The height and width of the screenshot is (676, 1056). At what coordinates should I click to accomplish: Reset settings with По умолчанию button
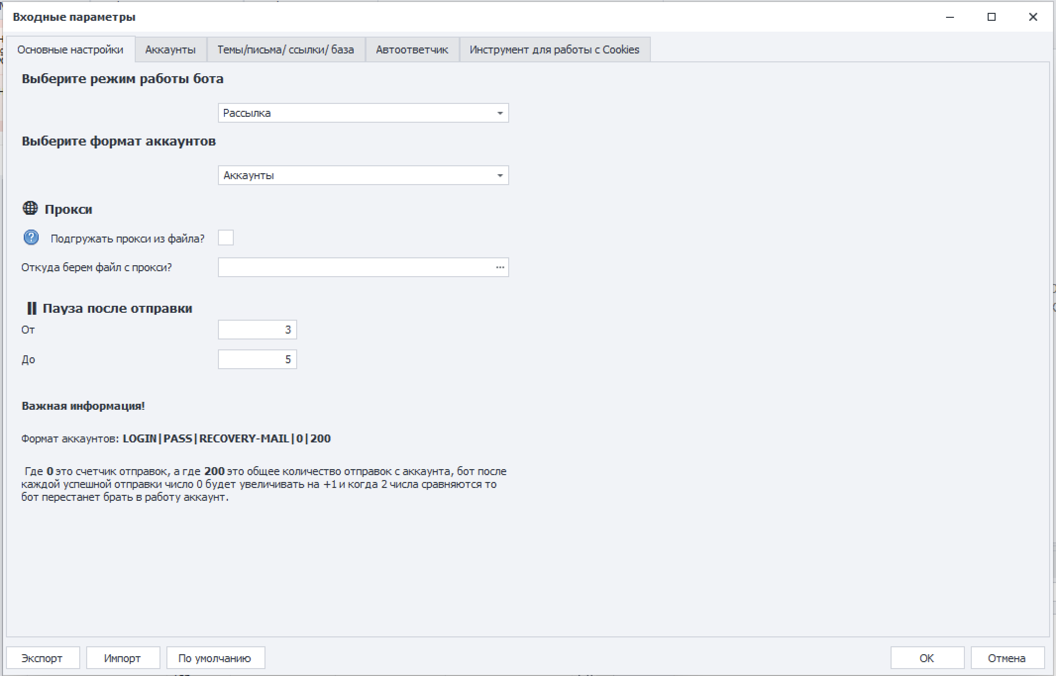(215, 658)
